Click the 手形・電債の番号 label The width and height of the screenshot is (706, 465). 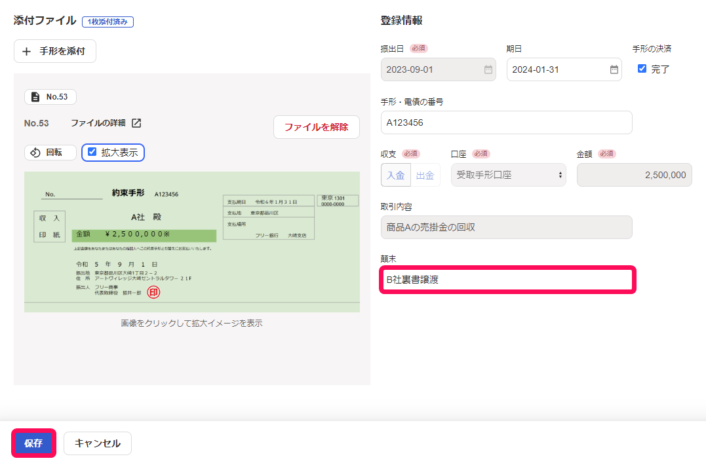412,102
